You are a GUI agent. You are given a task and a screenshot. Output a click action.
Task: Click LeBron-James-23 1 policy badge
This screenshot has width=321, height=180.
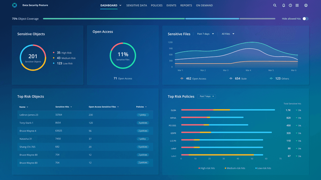[143, 115]
